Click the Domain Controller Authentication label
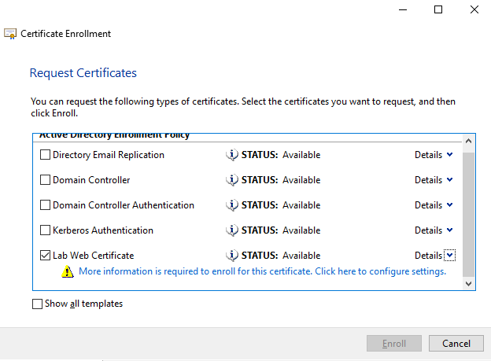This screenshot has width=491, height=361. (124, 205)
